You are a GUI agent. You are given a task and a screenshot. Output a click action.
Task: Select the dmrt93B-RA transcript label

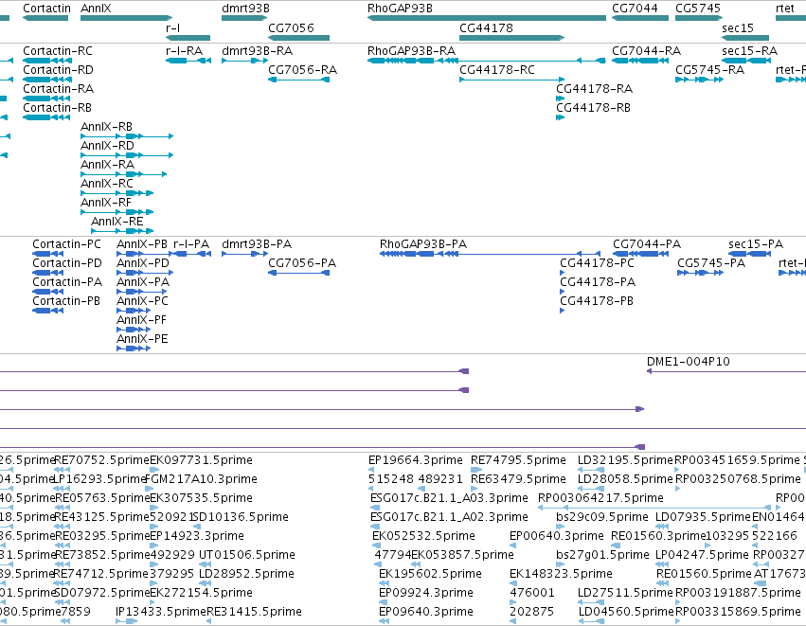pyautogui.click(x=257, y=51)
